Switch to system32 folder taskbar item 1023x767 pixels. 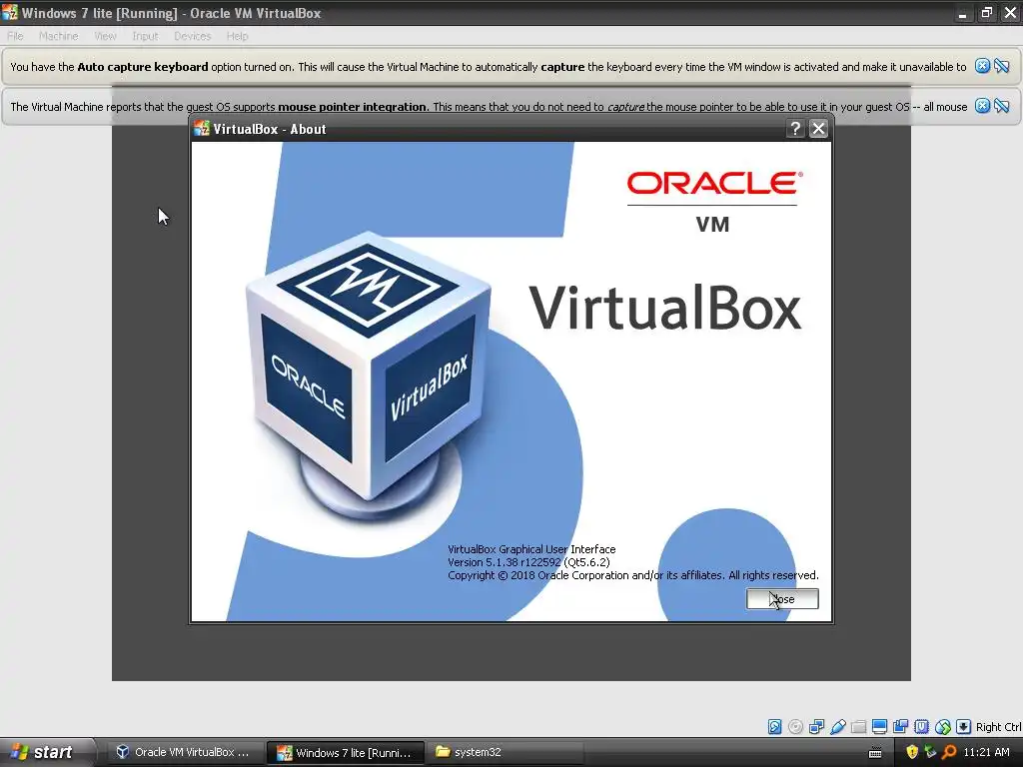(505, 752)
